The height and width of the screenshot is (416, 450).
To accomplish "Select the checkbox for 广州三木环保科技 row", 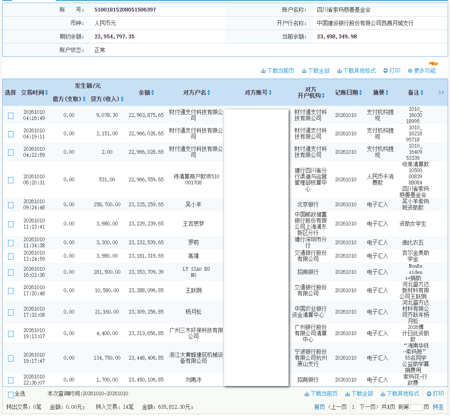I will [x=11, y=334].
